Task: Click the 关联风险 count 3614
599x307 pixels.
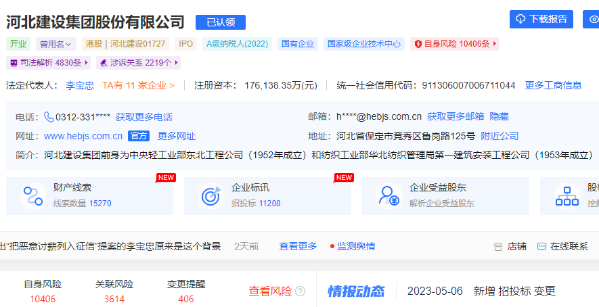Action: 114,299
